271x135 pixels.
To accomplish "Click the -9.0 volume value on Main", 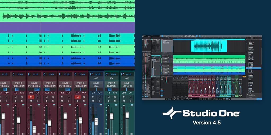I will point(93,93).
